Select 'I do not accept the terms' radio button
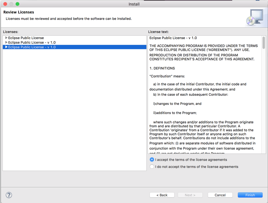The width and height of the screenshot is (268, 203). [152, 166]
